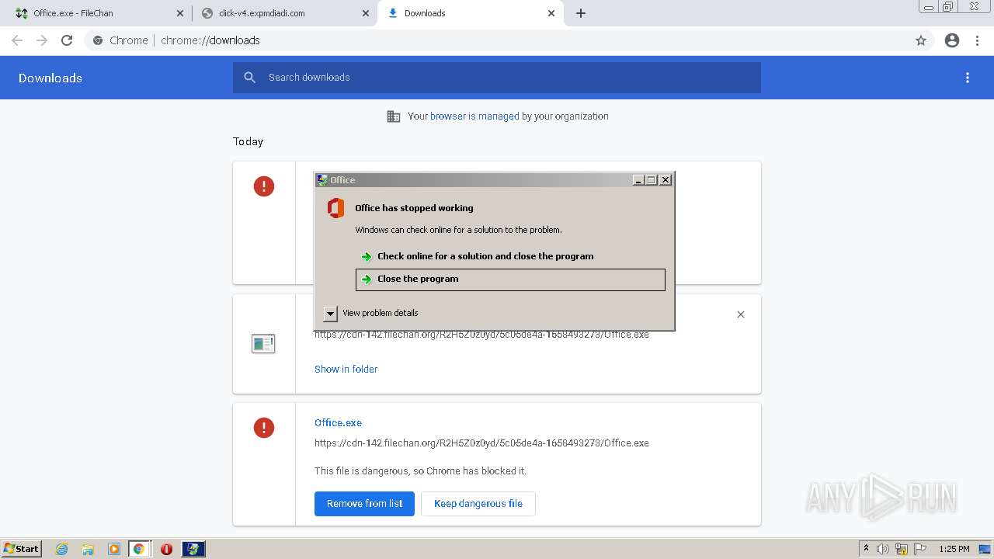Open the Chrome profile avatar menu
The width and height of the screenshot is (994, 559).
pos(952,40)
